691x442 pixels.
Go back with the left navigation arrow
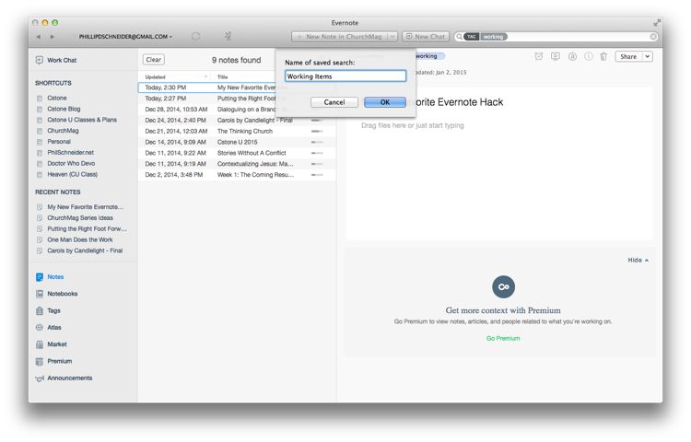(39, 37)
